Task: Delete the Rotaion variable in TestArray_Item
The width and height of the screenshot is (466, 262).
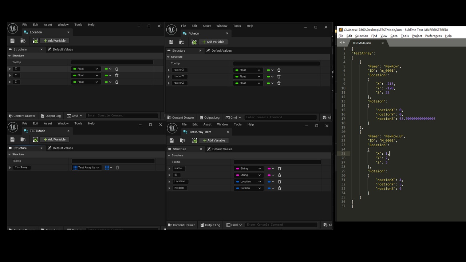Action: 280,188
